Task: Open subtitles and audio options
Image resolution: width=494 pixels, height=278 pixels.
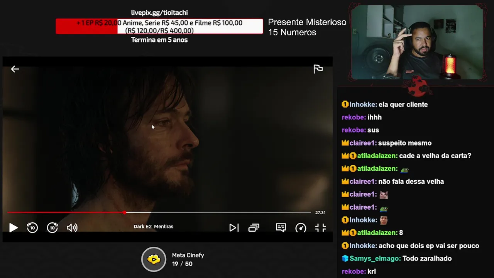Action: coord(281,228)
